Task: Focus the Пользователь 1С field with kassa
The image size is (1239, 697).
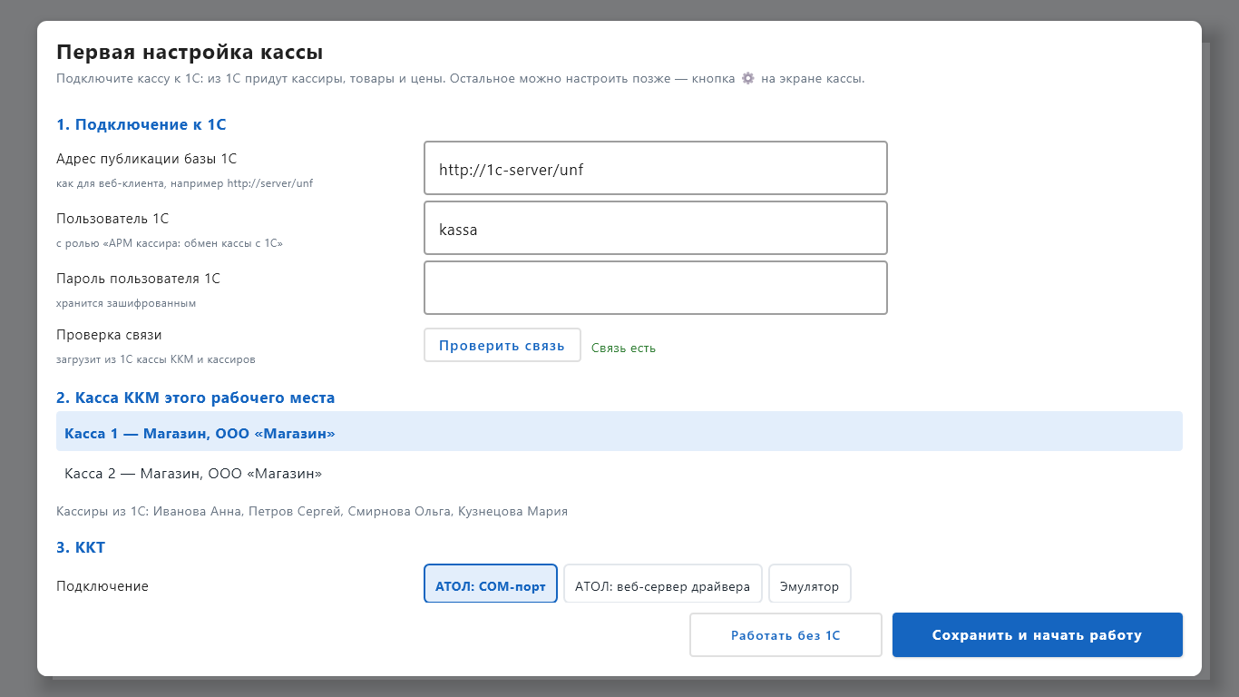Action: pyautogui.click(x=656, y=228)
